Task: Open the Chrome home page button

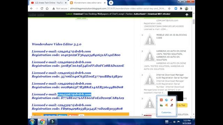Action: pos(47,8)
